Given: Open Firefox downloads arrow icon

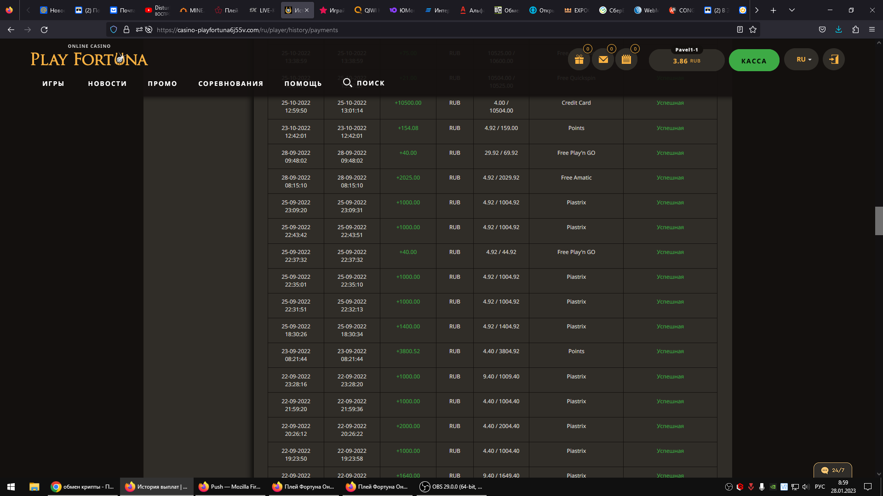Looking at the screenshot, I should [x=838, y=30].
